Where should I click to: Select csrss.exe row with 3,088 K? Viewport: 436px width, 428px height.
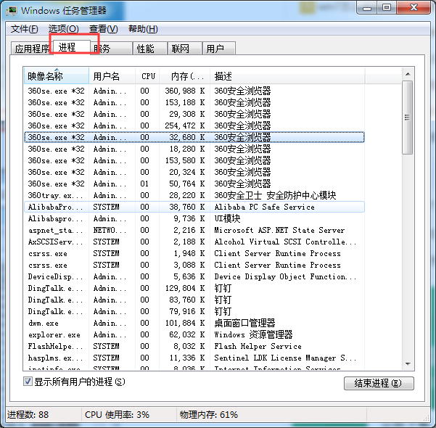click(x=194, y=265)
